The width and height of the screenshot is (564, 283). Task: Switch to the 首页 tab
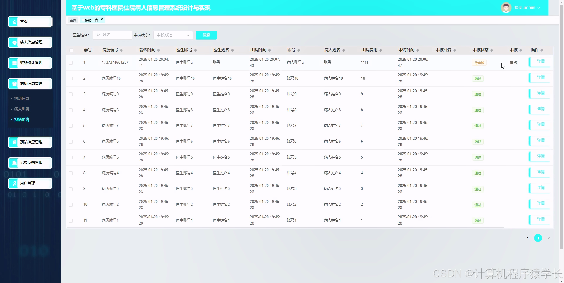73,20
